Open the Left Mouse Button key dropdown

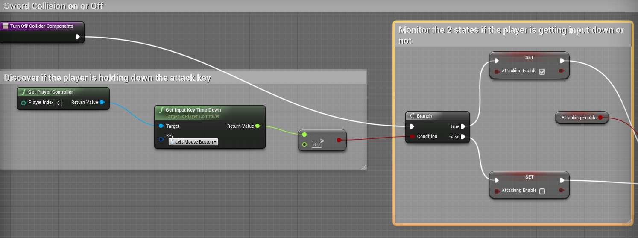(x=193, y=142)
